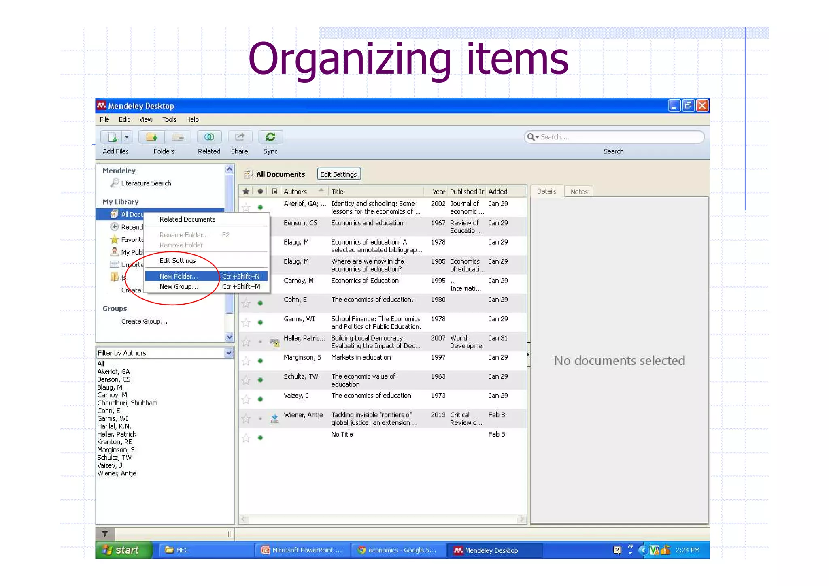Open the View menu
The image size is (829, 586).
[146, 119]
